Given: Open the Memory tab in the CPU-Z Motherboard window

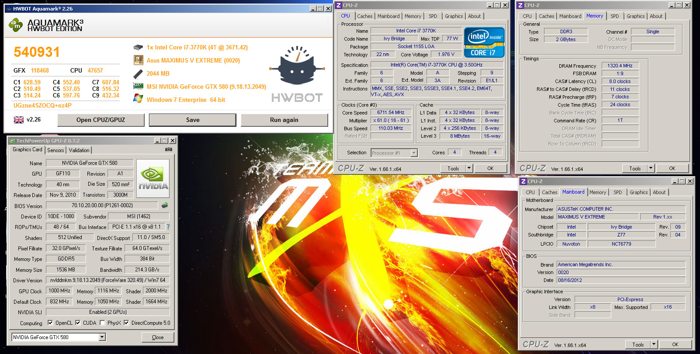Looking at the screenshot, I should pyautogui.click(x=598, y=192).
